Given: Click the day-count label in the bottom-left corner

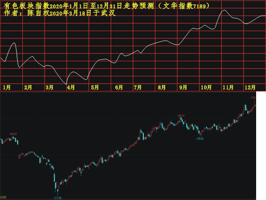Looking at the screenshot, I should tap(3, 197).
